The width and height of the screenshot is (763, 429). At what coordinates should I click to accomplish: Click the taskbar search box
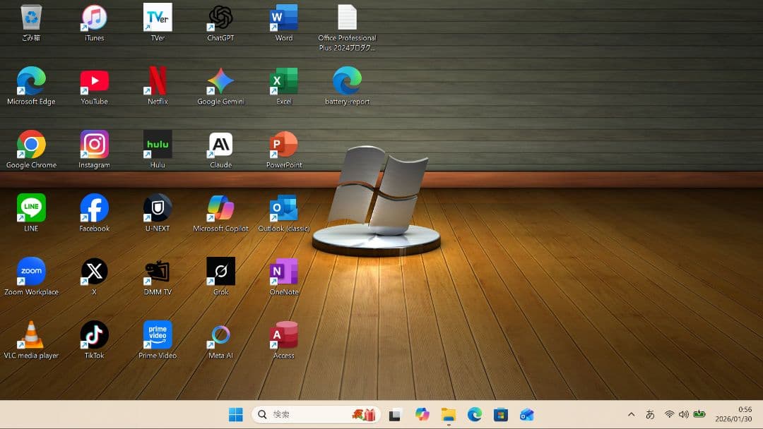click(304, 415)
